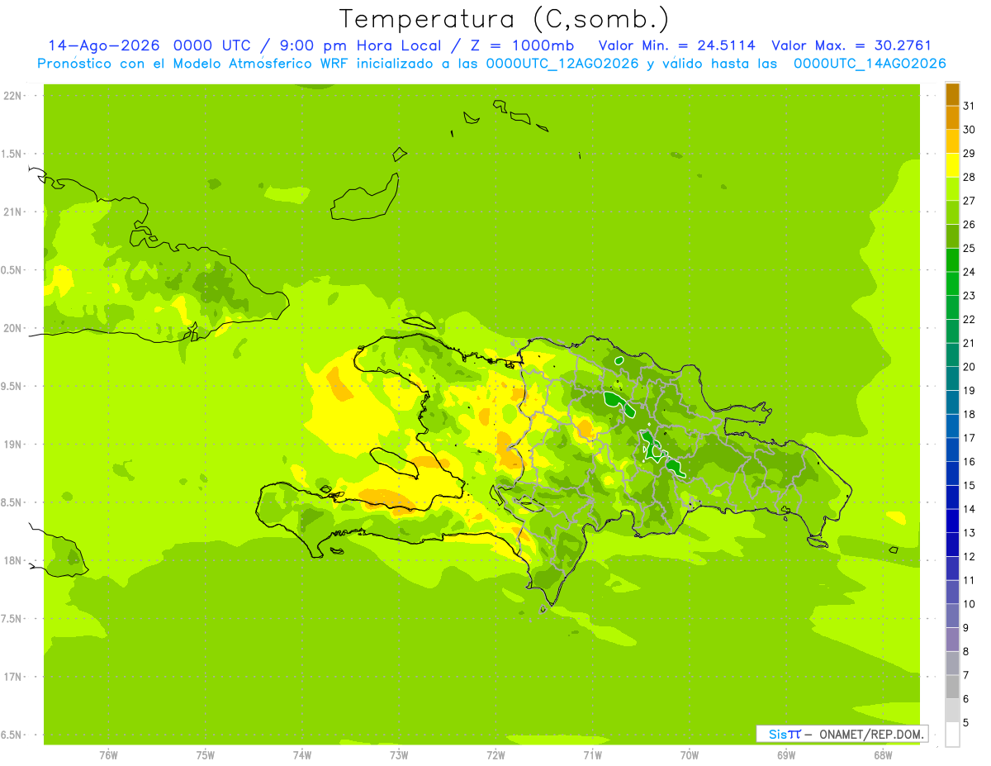Screen dimensions: 991x766
Task: Pick the orange swatch between 30 and 31
Action: point(952,118)
